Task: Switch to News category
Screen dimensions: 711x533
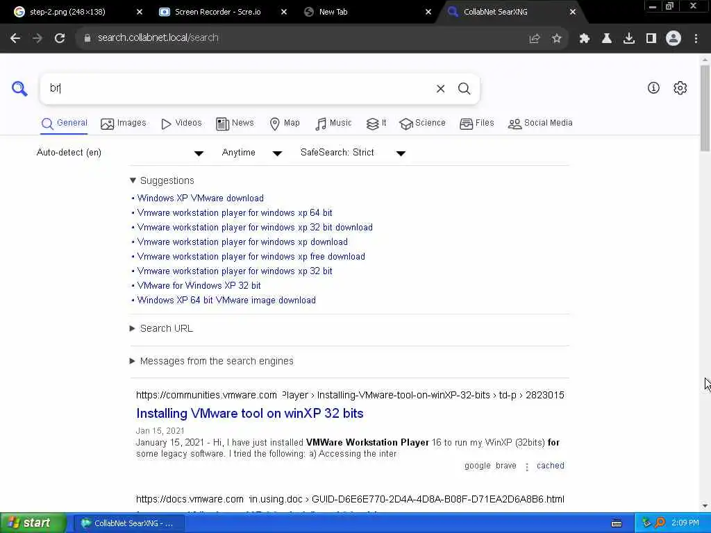Action: pos(235,124)
